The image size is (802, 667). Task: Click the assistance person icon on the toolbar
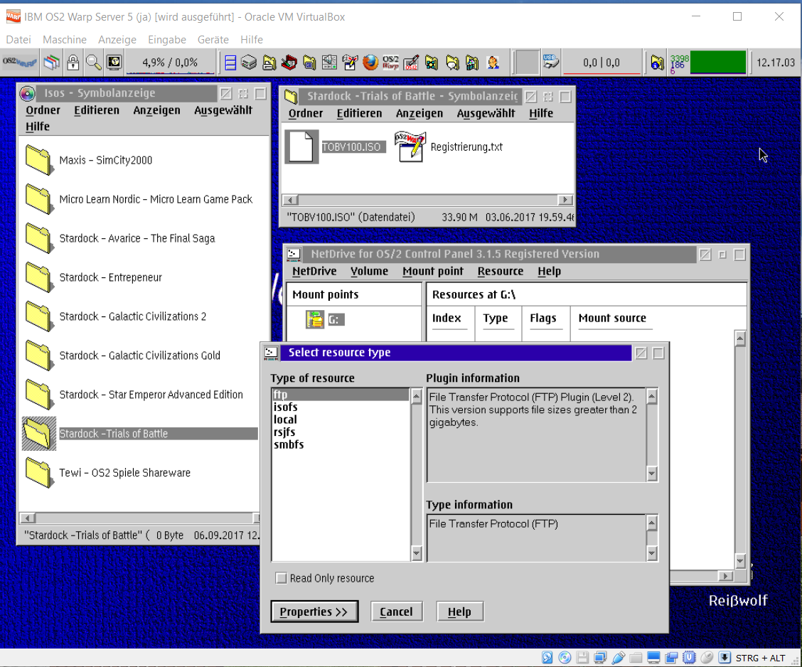click(493, 63)
